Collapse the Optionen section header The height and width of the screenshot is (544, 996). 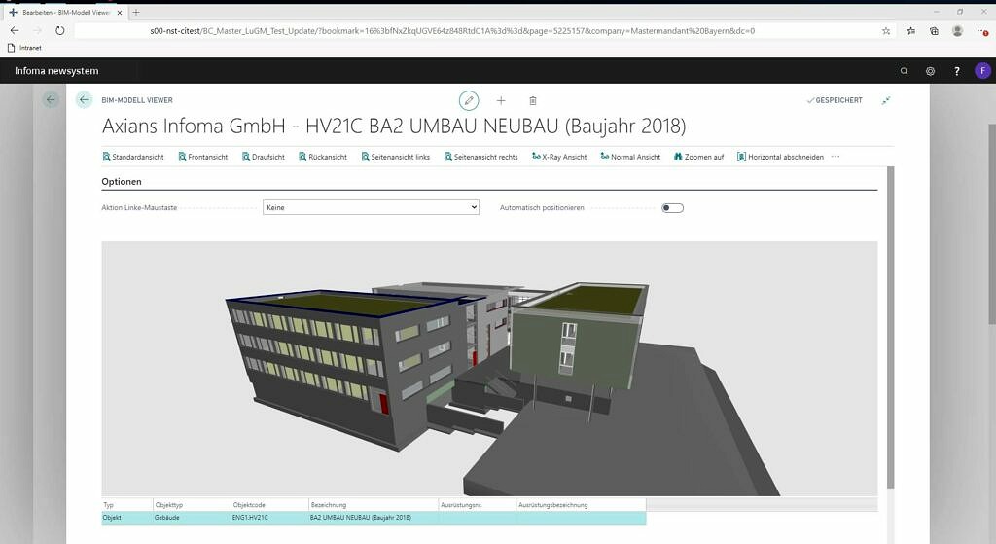(x=122, y=182)
